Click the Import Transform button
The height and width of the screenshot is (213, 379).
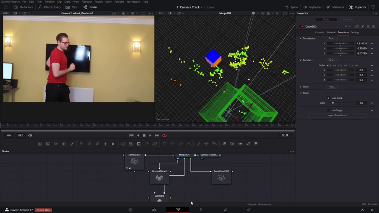tap(337, 115)
